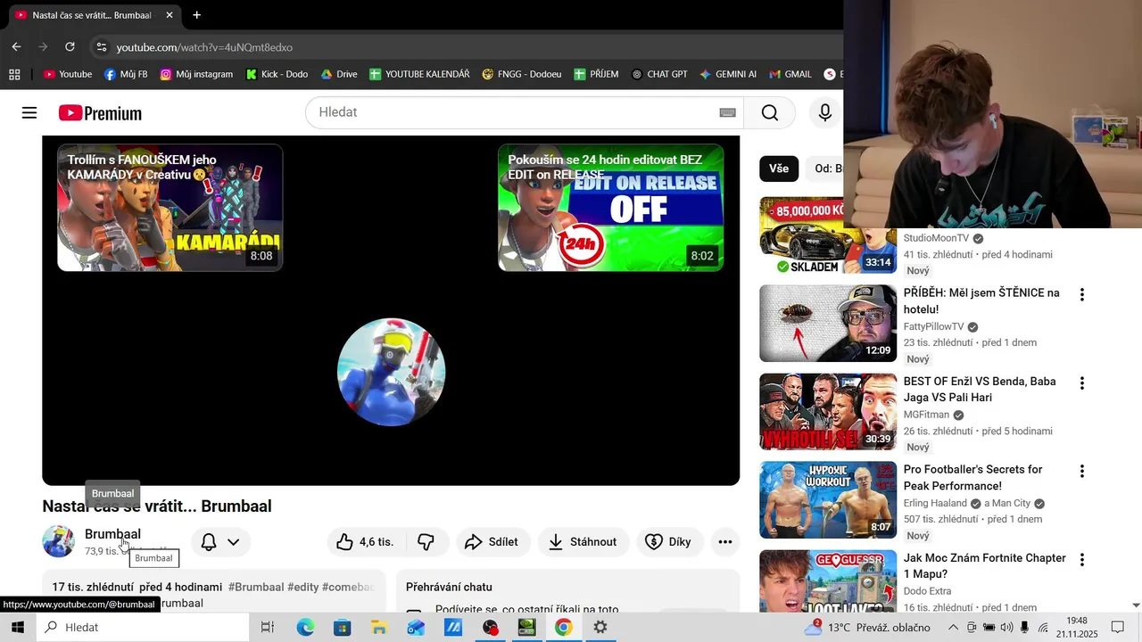Open end-screen video Trollím s FANOUŠKEM
1142x642 pixels.
(x=170, y=208)
